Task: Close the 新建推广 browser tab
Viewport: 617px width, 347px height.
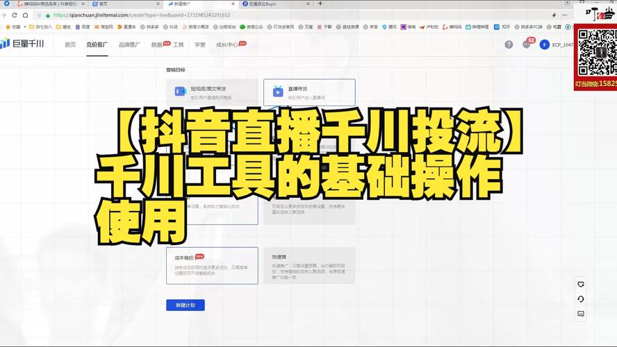Action: tap(233, 3)
